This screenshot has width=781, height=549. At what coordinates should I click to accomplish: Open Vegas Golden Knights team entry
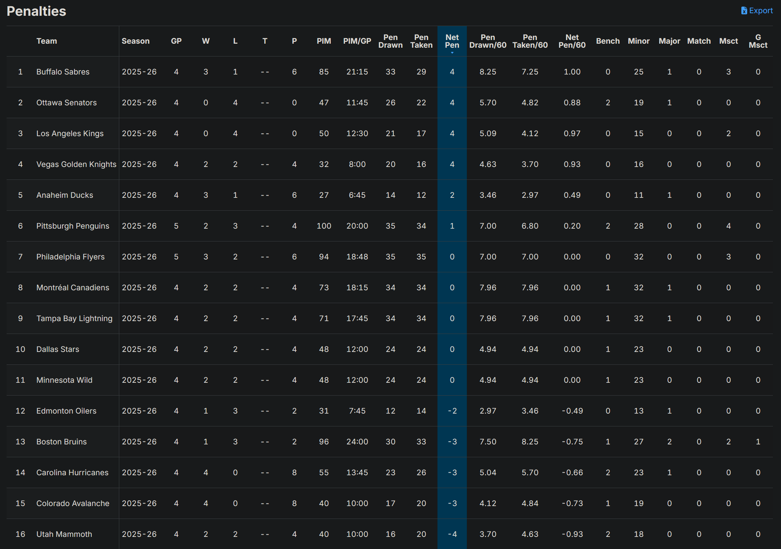pos(76,164)
